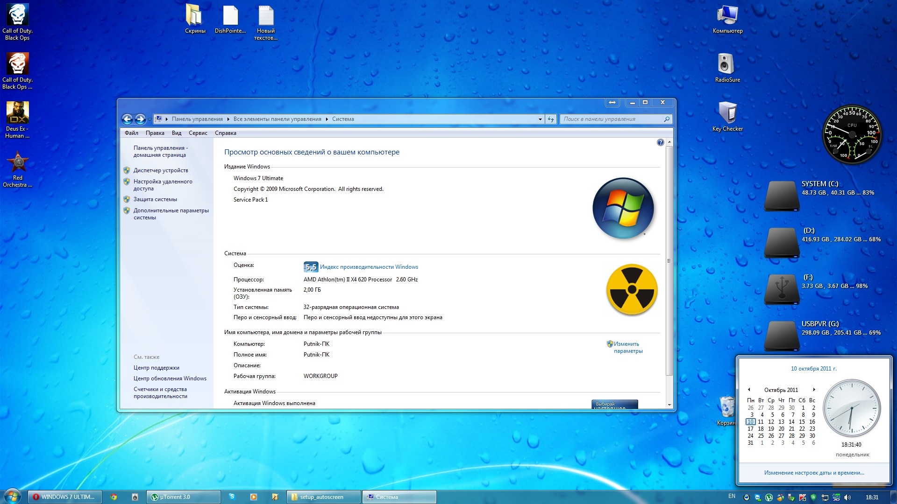Open the Сервис menu
The width and height of the screenshot is (897, 504).
[x=198, y=133]
